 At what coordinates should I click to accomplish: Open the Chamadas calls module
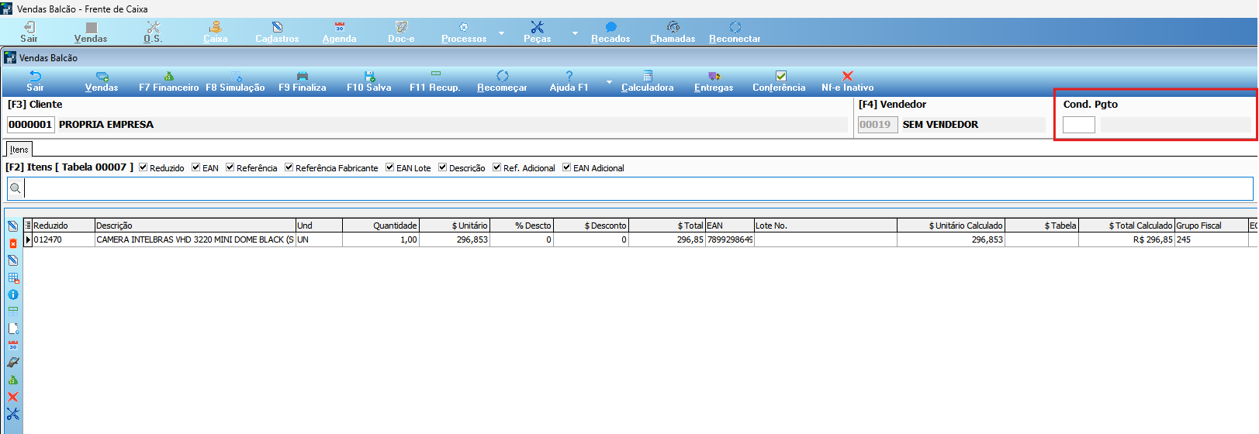point(673,32)
